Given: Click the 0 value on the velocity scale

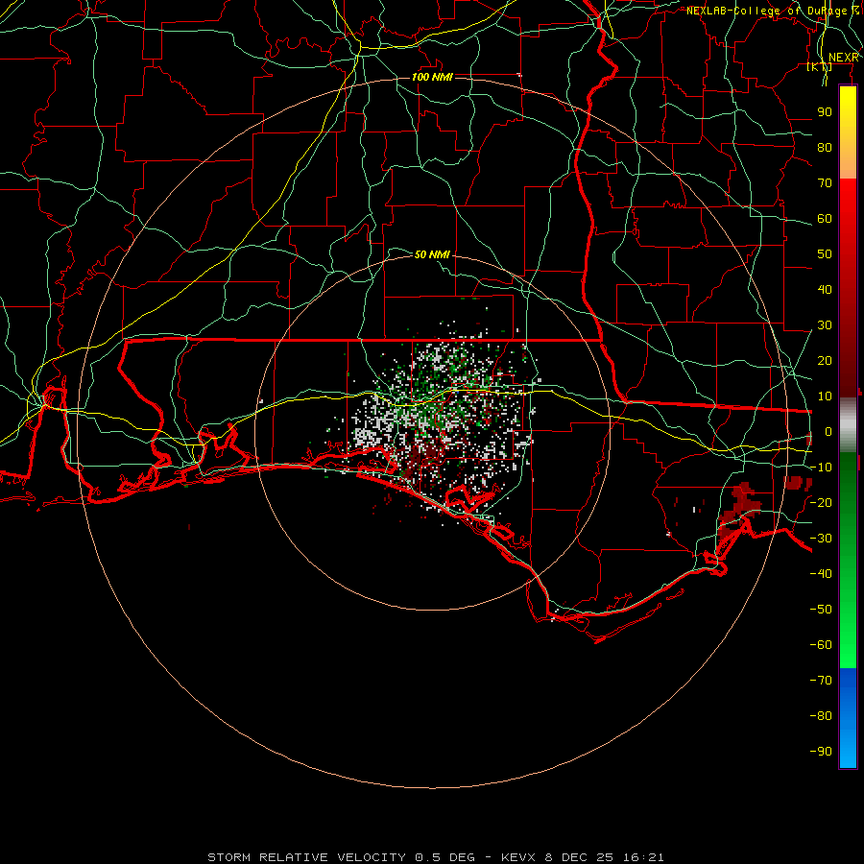Looking at the screenshot, I should tap(828, 432).
